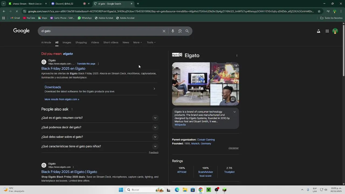Open the large Elgato studio thumbnail
Image resolution: width=345 pixels, height=194 pixels.
tap(191, 84)
